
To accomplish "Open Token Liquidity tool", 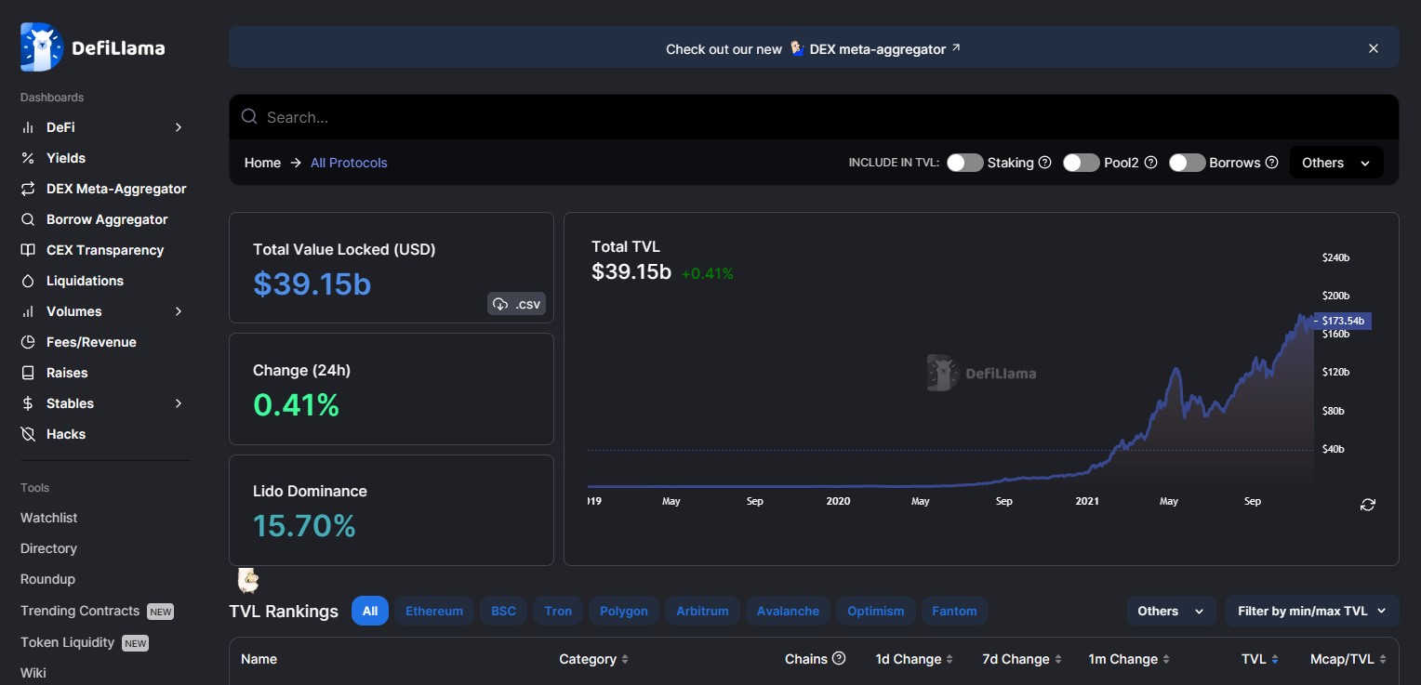I will coord(85,642).
